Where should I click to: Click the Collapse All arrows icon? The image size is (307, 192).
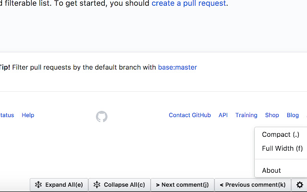pyautogui.click(x=97, y=185)
